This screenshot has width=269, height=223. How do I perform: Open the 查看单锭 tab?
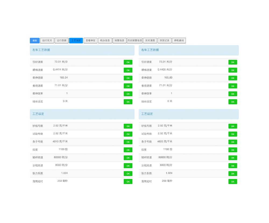pos(90,40)
